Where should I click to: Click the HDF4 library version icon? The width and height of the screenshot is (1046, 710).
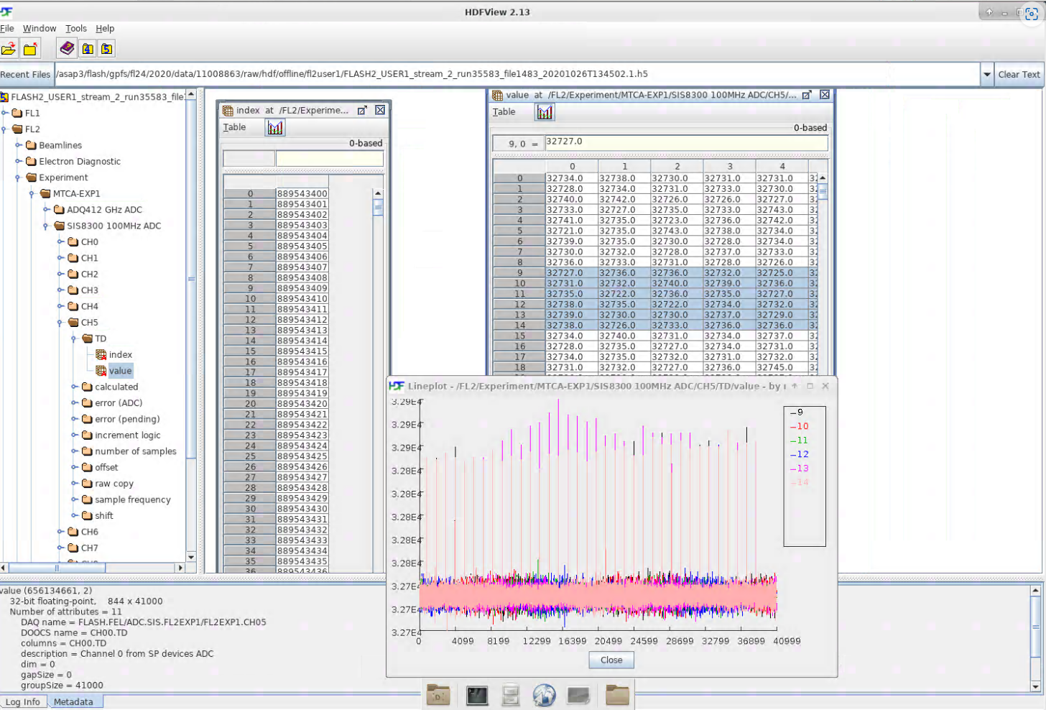88,49
